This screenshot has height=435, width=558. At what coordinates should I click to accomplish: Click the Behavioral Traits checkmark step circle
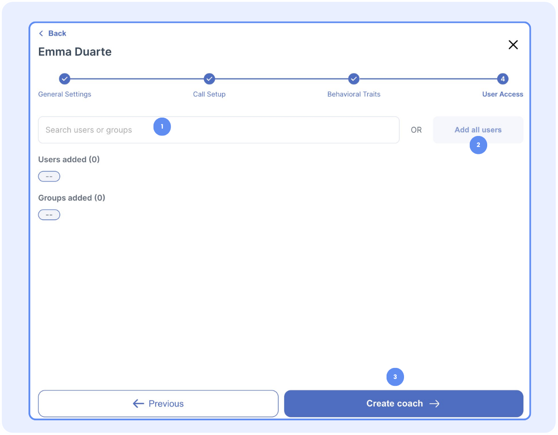point(353,79)
